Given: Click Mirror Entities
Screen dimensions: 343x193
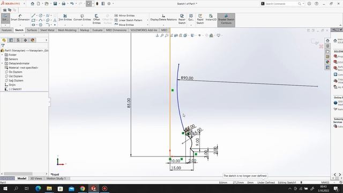Looking at the screenshot, I should tap(124, 16).
